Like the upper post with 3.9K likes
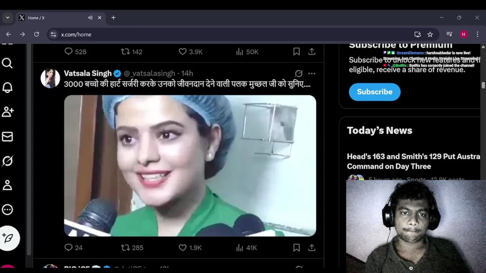The image size is (486, 273). [x=191, y=52]
